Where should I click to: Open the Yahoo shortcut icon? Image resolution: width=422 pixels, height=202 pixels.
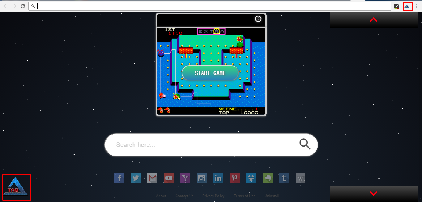click(x=185, y=178)
